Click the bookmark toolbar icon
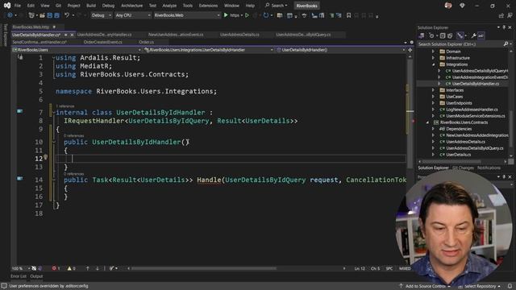Image resolution: width=516 pixels, height=290 pixels. [x=348, y=15]
